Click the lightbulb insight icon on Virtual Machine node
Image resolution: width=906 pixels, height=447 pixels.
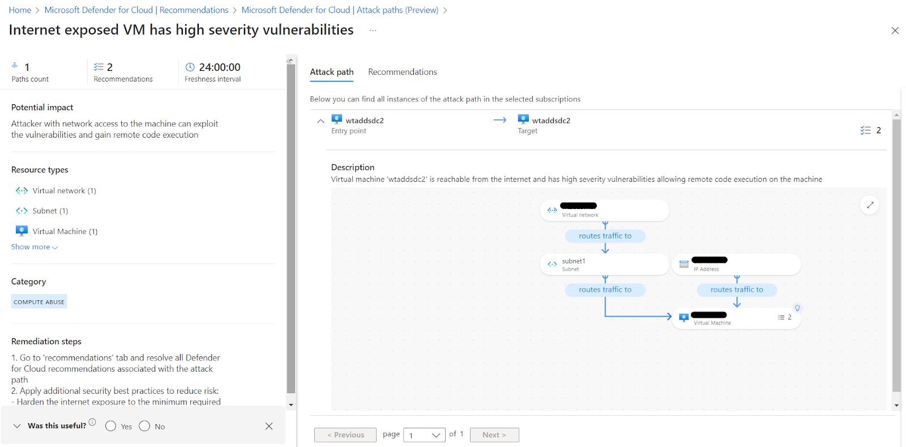click(797, 308)
